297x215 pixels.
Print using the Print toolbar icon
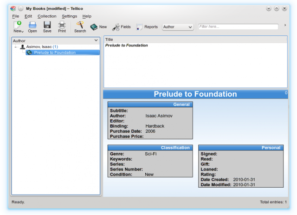tap(62, 26)
